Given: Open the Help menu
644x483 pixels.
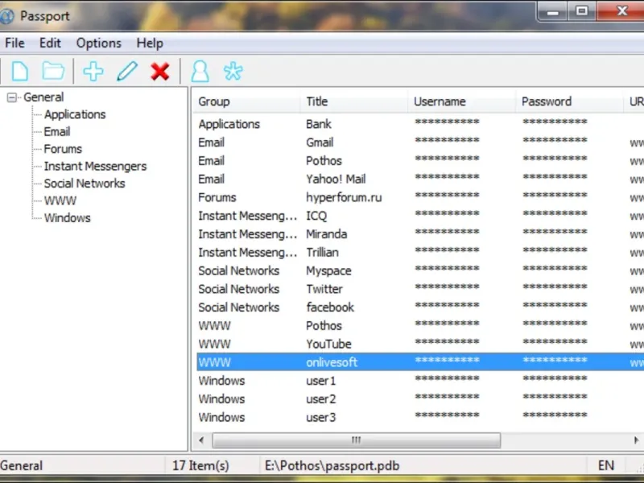Looking at the screenshot, I should 150,43.
